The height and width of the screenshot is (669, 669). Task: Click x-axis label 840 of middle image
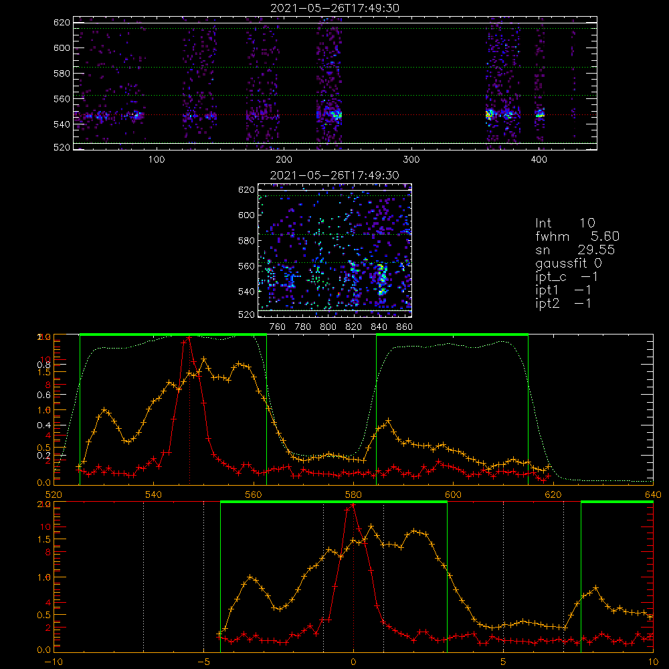[379, 327]
